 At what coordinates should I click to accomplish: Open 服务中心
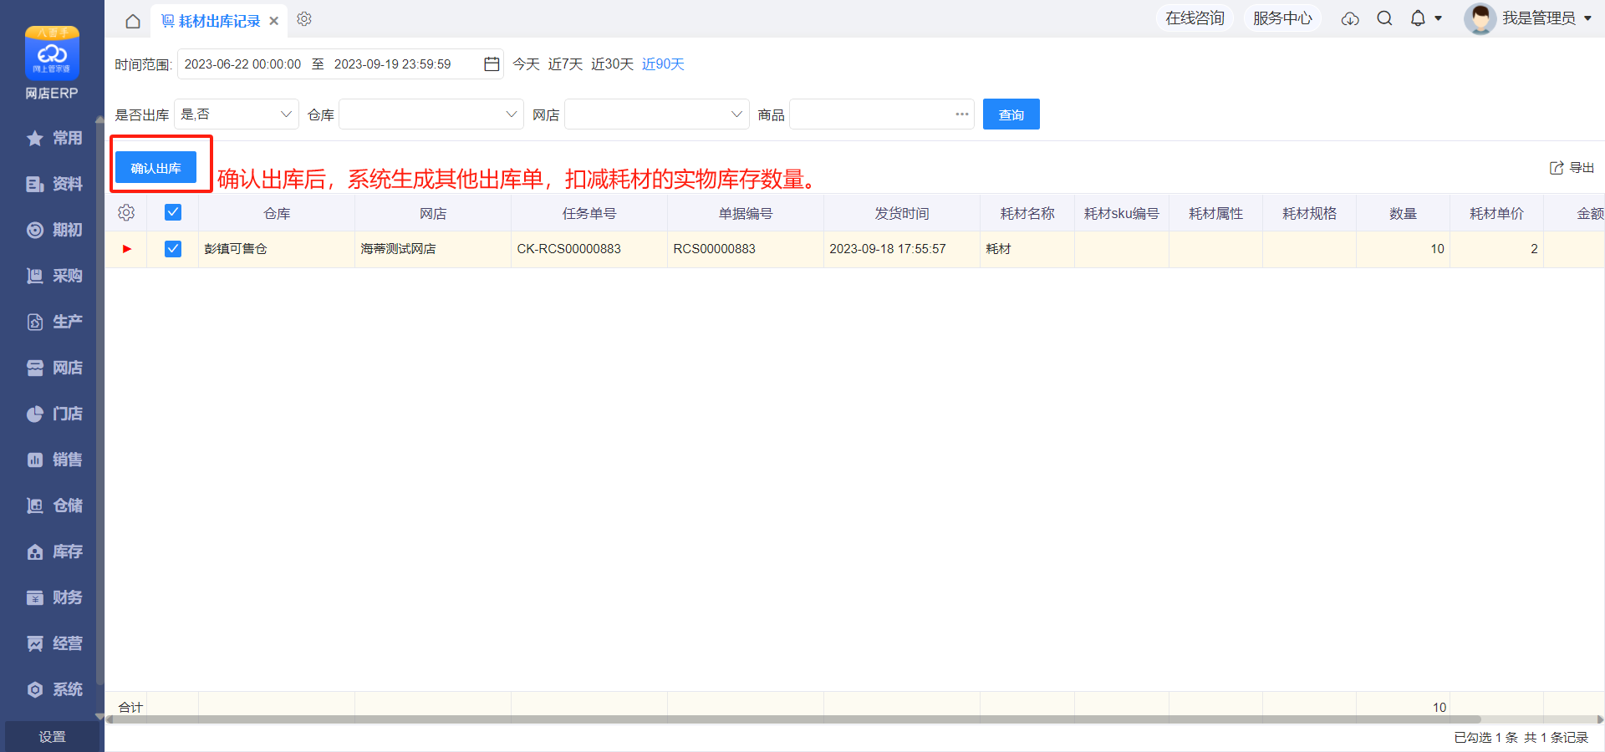tap(1282, 18)
